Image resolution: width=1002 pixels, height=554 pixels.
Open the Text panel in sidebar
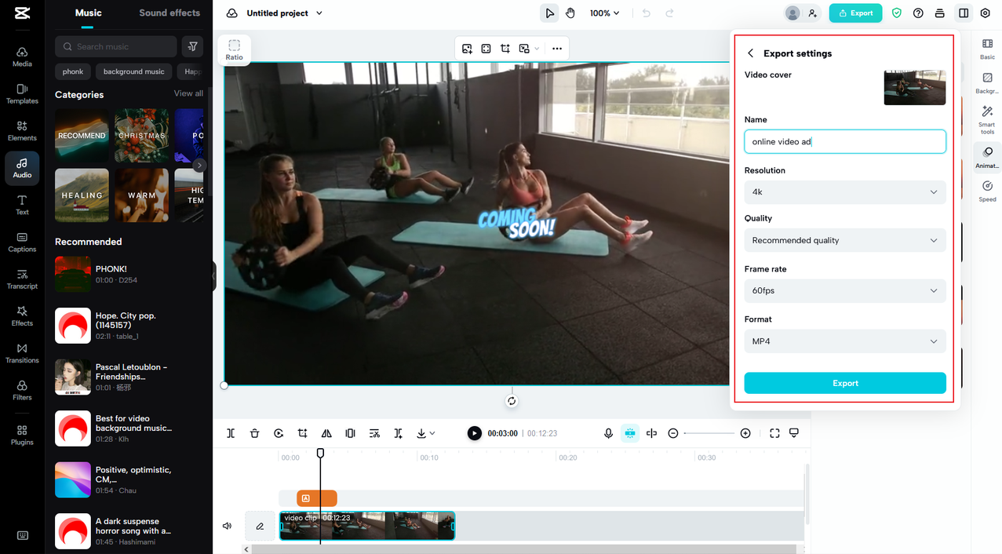pos(22,205)
